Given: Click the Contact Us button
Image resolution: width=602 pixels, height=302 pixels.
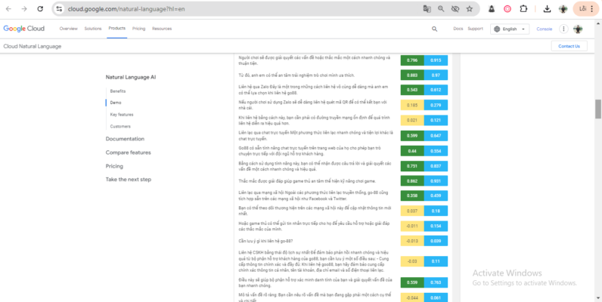Looking at the screenshot, I should [569, 46].
